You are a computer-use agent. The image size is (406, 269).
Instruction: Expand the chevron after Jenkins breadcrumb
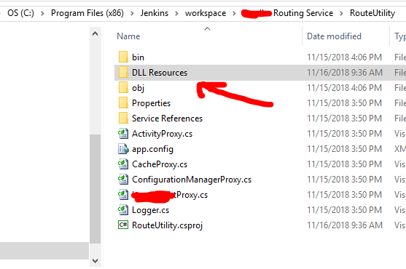pos(176,13)
